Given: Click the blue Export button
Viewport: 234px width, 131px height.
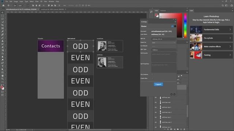Looking at the screenshot, I should tap(158, 84).
